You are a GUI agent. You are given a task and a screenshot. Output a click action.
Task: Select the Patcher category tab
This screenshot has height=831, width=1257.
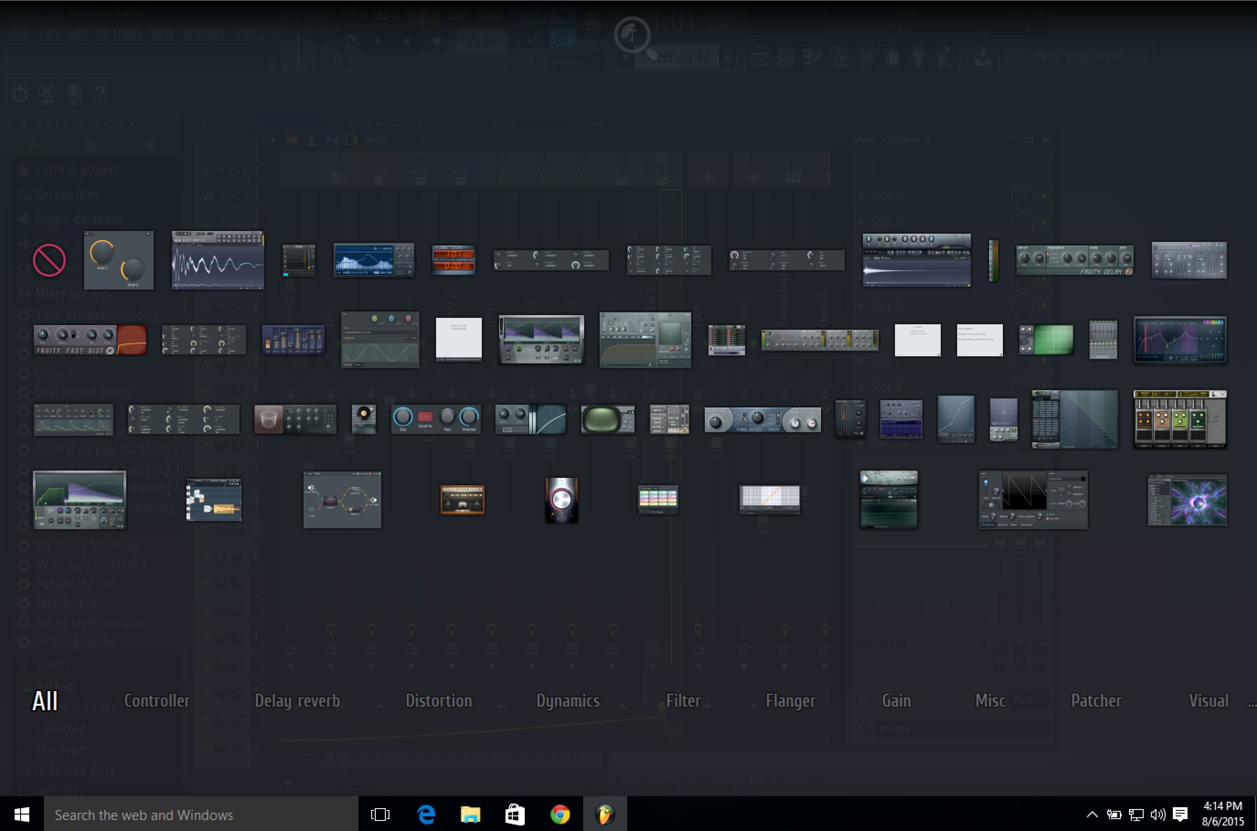click(1096, 701)
